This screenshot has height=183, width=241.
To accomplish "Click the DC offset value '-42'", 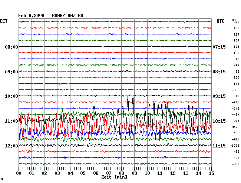I will [x=237, y=65].
